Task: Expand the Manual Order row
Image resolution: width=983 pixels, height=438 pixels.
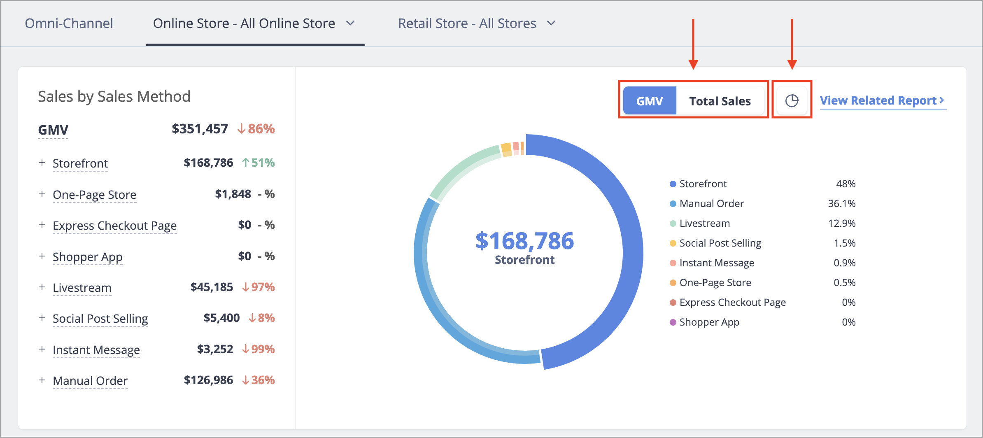Action: point(42,380)
